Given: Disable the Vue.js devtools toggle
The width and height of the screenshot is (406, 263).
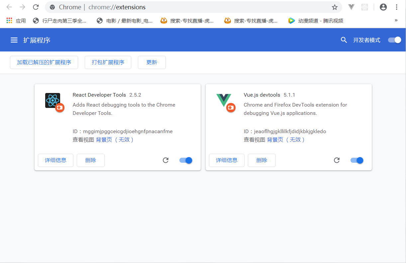Looking at the screenshot, I should [357, 160].
